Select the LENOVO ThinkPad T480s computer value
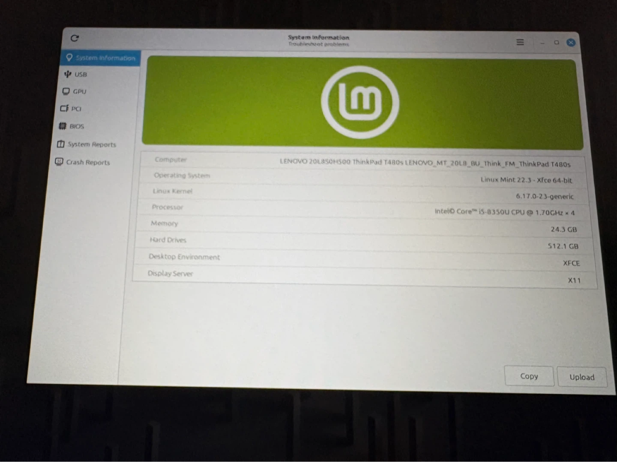Viewport: 617px width, 462px height. 425,163
